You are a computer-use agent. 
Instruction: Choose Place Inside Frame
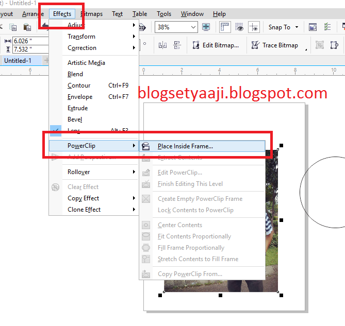202,146
